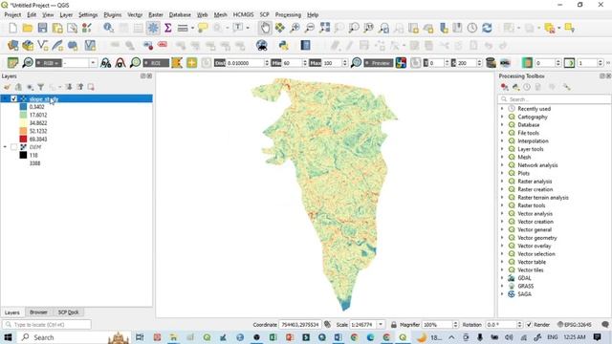Click the Zoom Out magnifier tool

(x=310, y=28)
